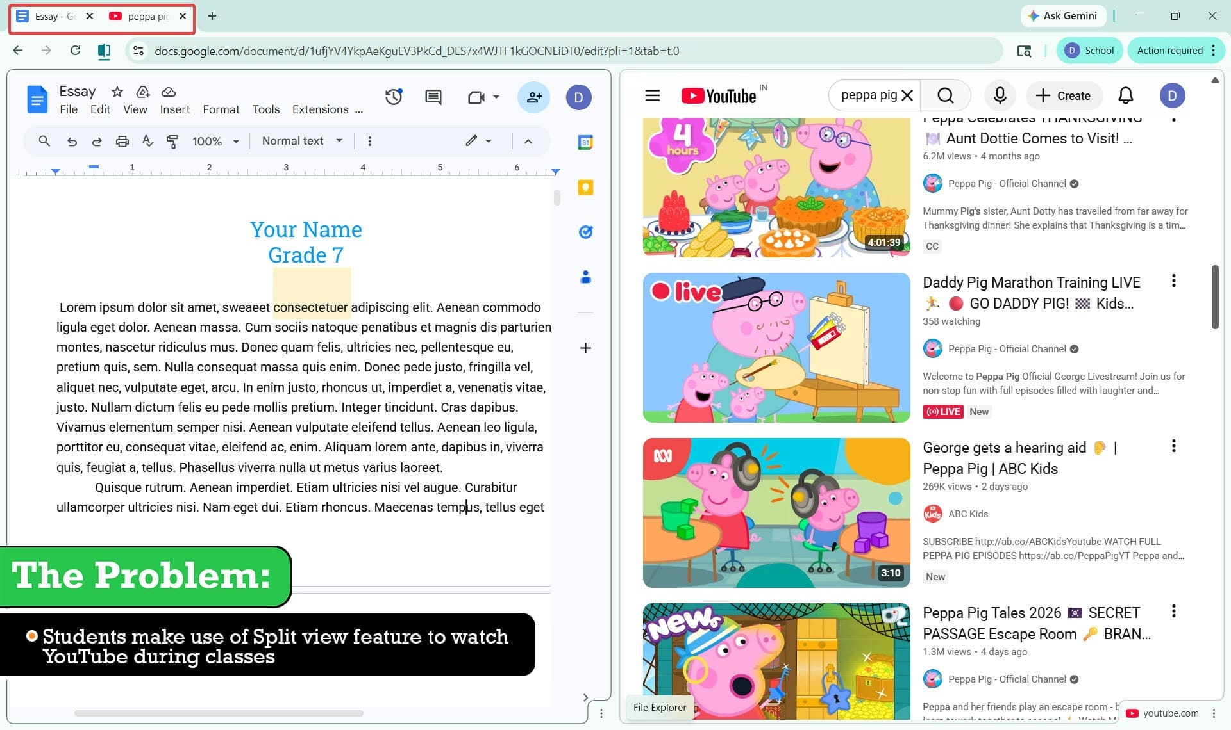Image resolution: width=1231 pixels, height=730 pixels.
Task: Search YouTube with the magnifier button
Action: [946, 95]
